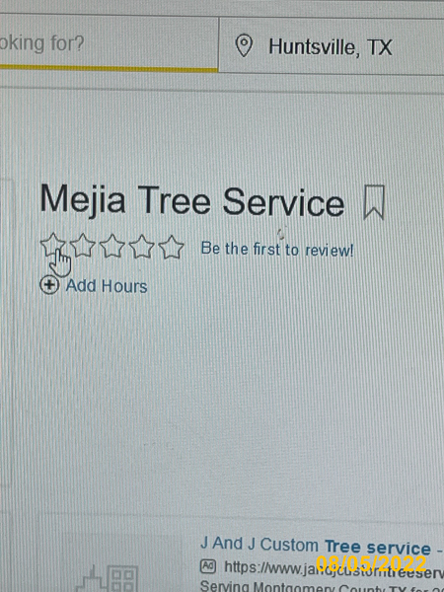Image resolution: width=444 pixels, height=592 pixels.
Task: Click the Mejia Tree Service heading
Action: 192,201
